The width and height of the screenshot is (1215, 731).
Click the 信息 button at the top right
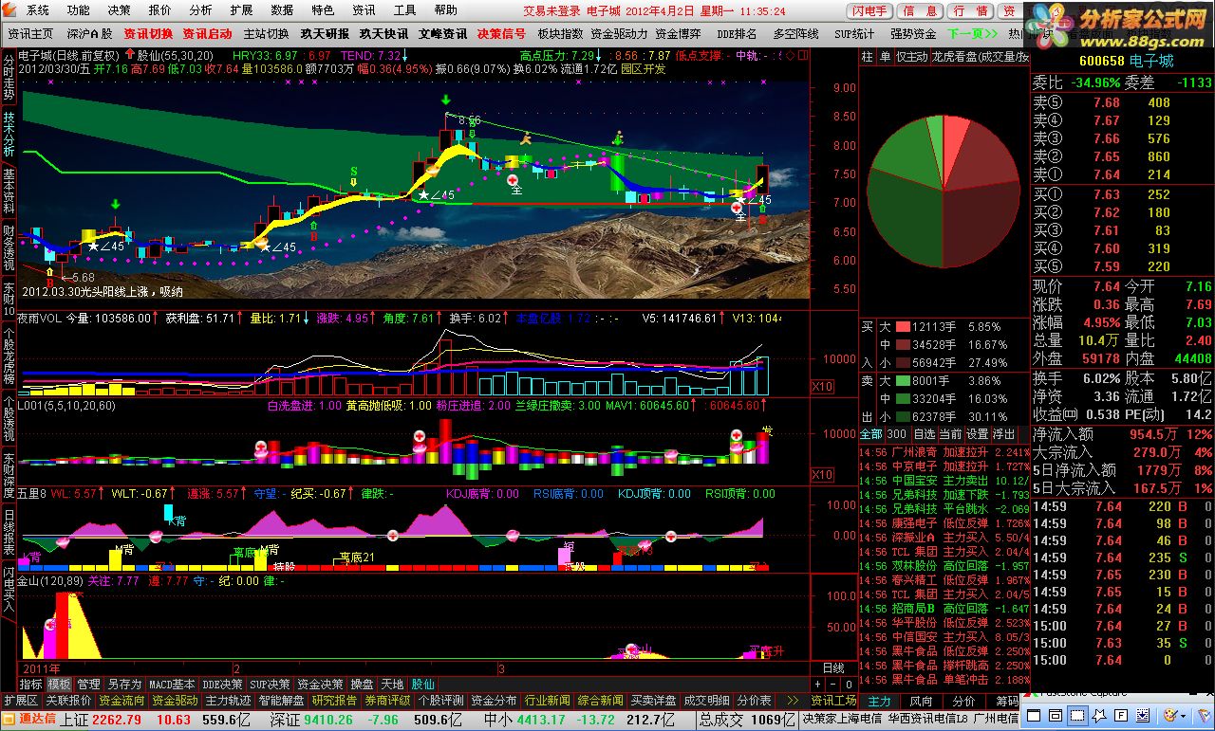[x=921, y=11]
